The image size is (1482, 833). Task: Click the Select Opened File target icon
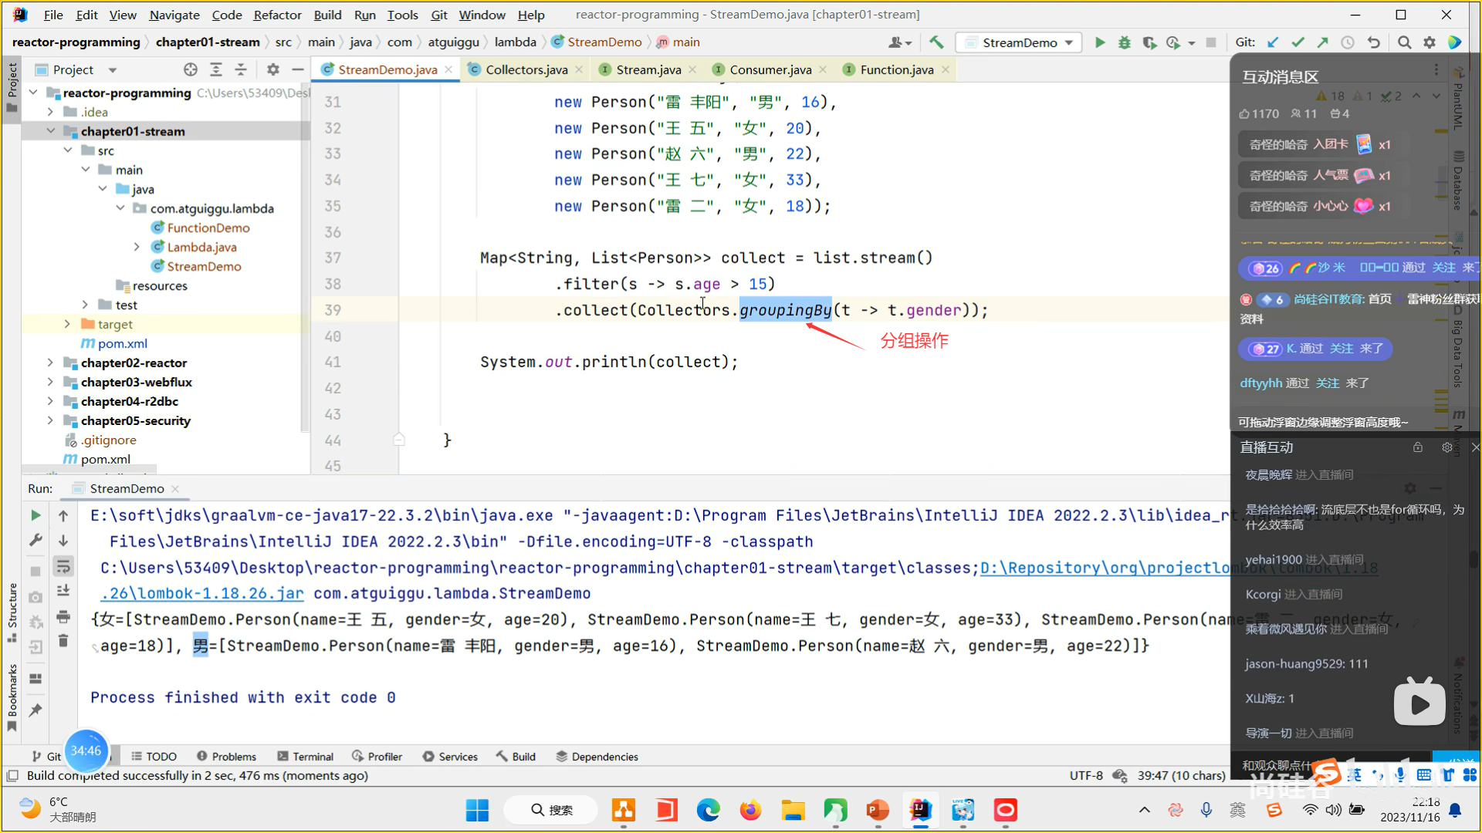tap(191, 69)
